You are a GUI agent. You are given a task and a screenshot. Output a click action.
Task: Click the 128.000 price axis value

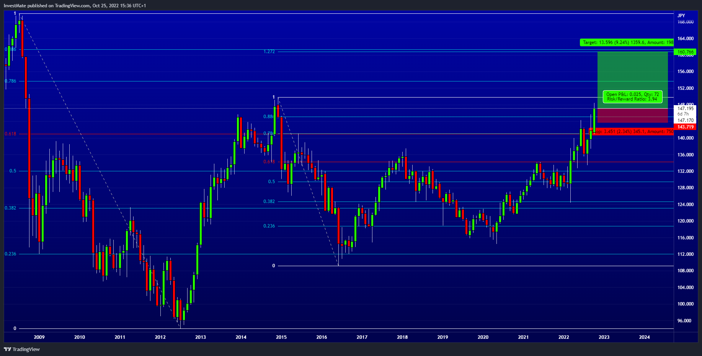(x=686, y=188)
